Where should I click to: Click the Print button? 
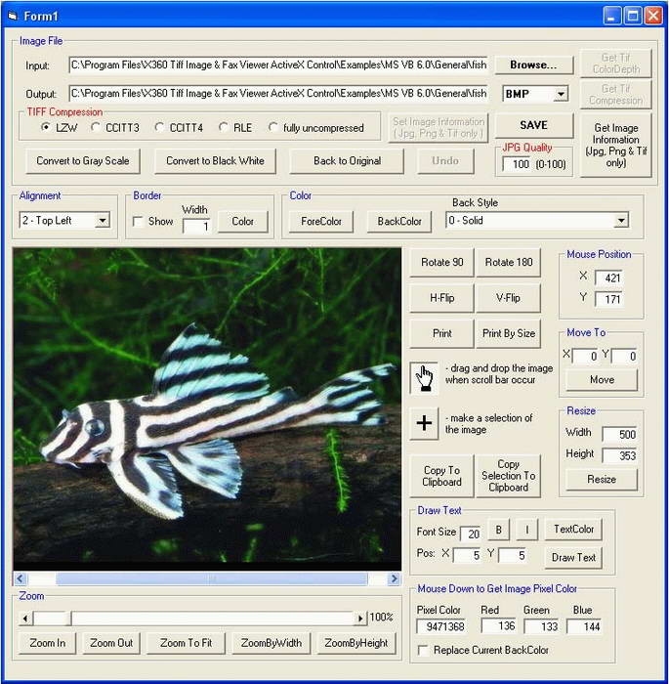click(x=441, y=334)
